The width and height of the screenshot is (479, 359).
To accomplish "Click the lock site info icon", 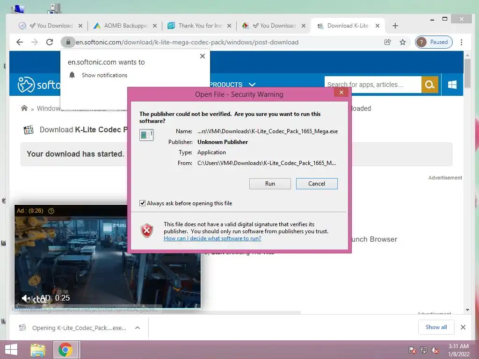I will (68, 42).
